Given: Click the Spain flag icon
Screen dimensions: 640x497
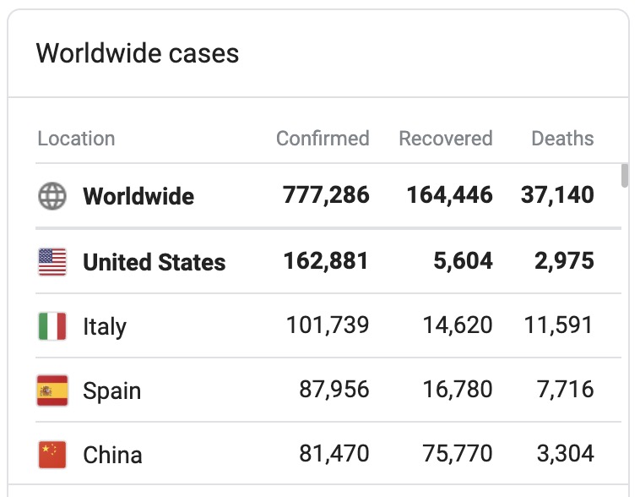Looking at the screenshot, I should point(52,390).
